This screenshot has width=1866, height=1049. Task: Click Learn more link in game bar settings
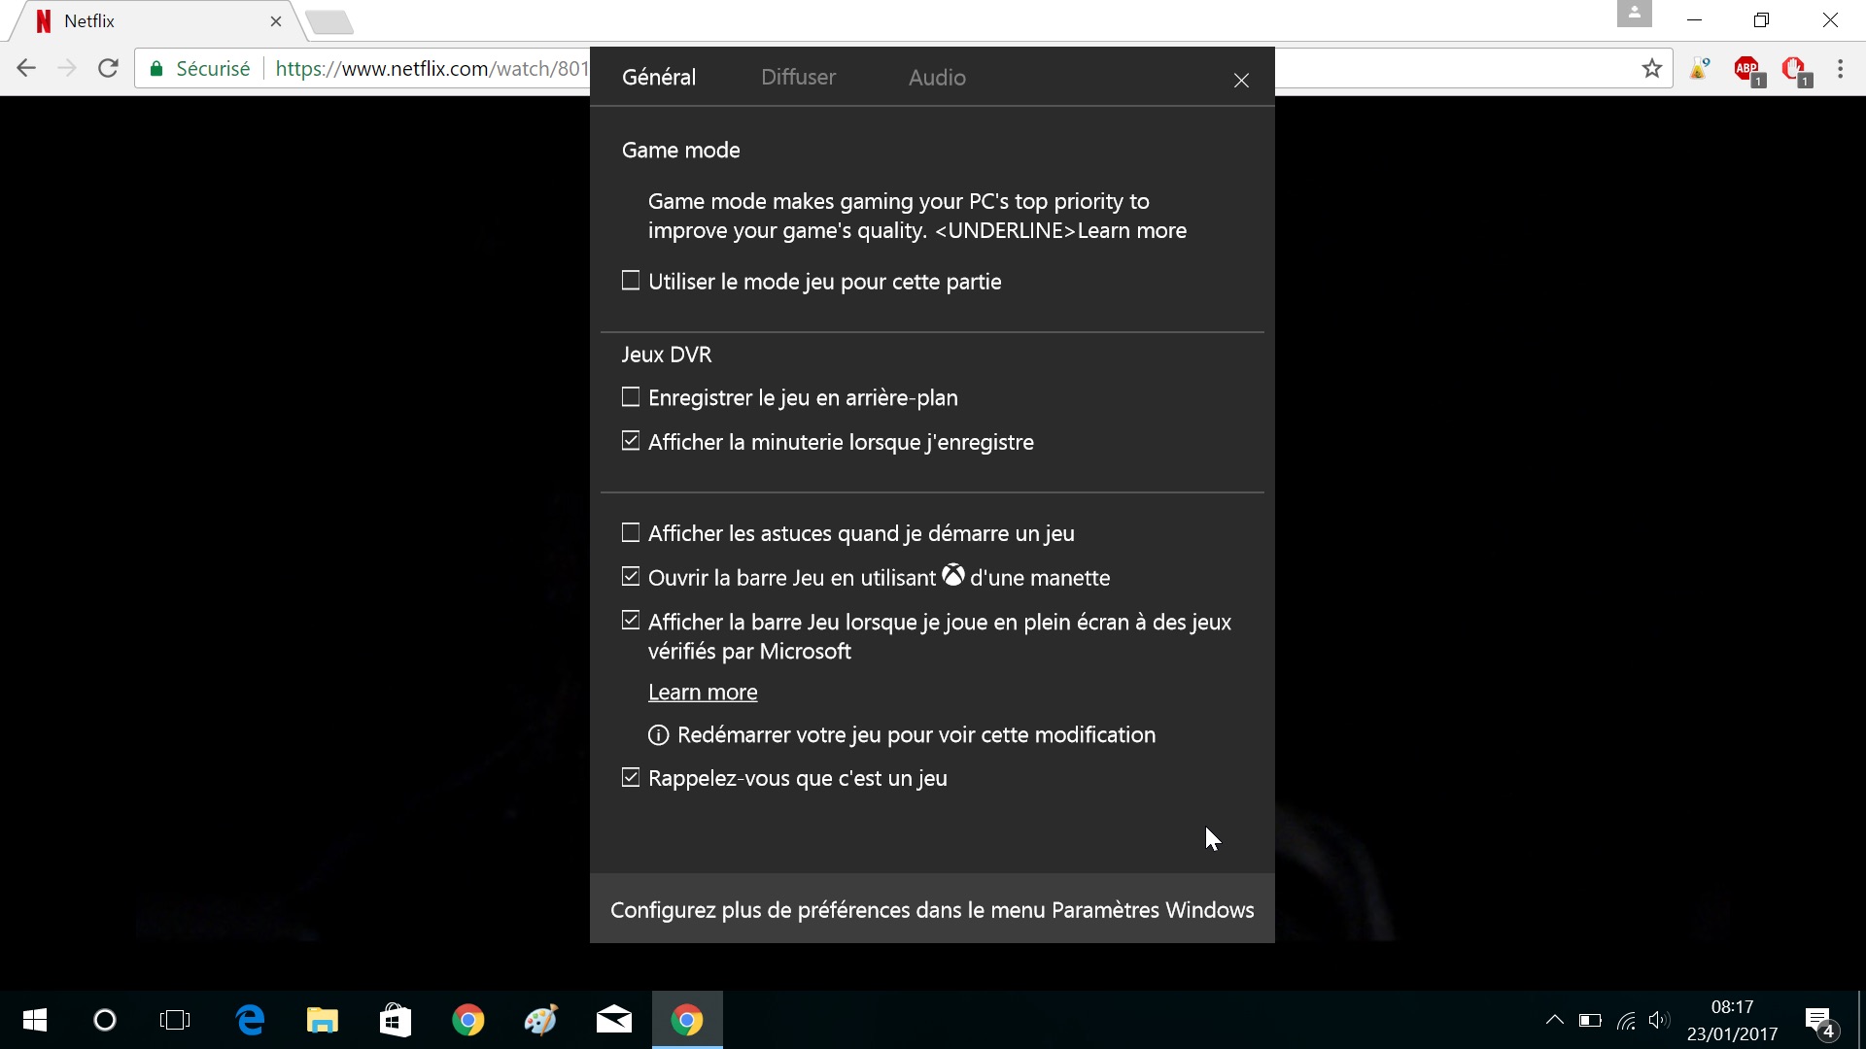[x=703, y=691]
